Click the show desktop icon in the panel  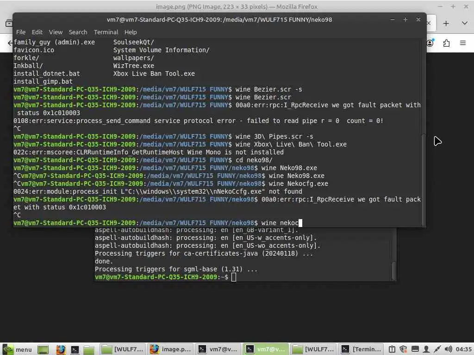tap(43, 349)
